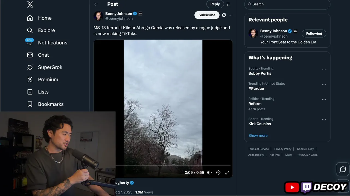Open the reply filter settings icon
Viewport: 350px width, 196px height.
click(x=228, y=4)
